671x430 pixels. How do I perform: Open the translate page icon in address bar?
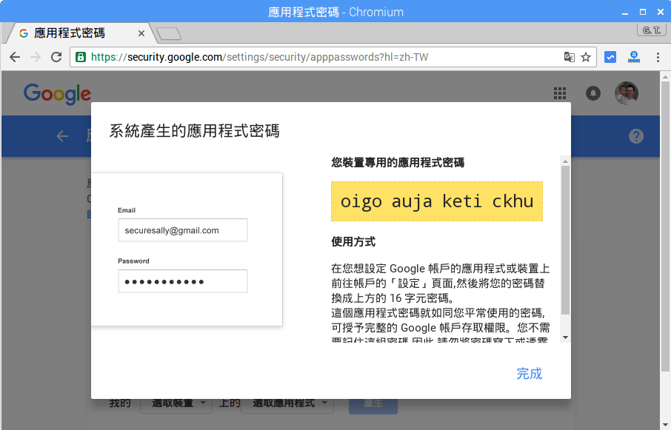coord(570,56)
